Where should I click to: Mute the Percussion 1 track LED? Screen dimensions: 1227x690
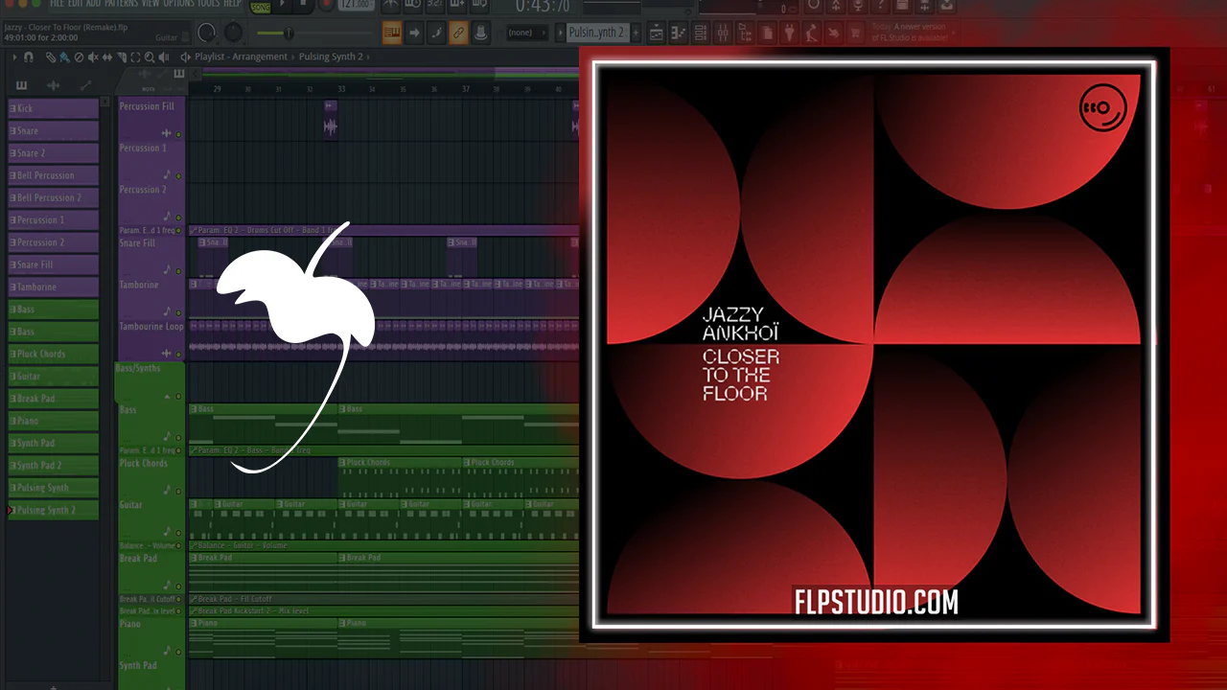tap(178, 175)
